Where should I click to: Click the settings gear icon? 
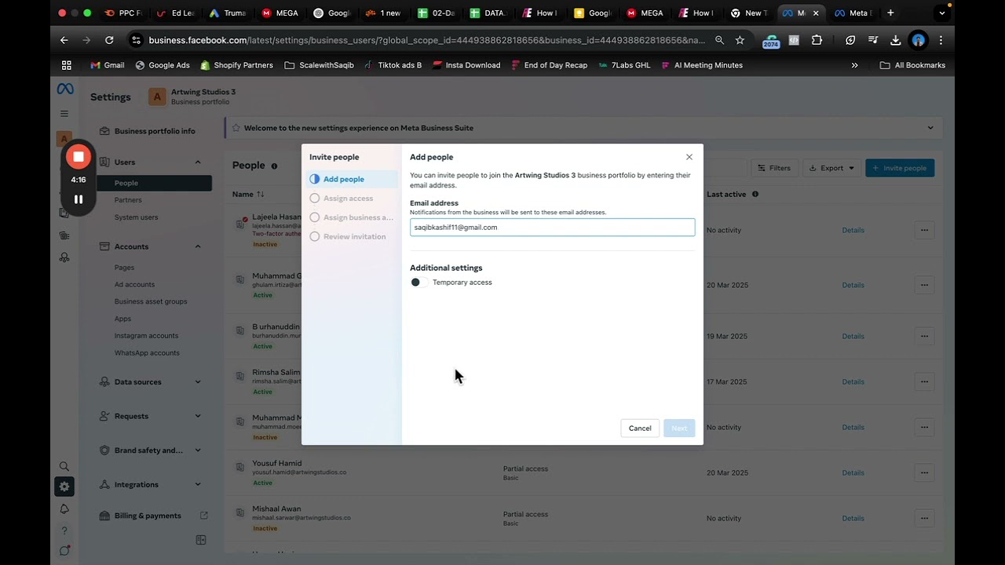[64, 487]
